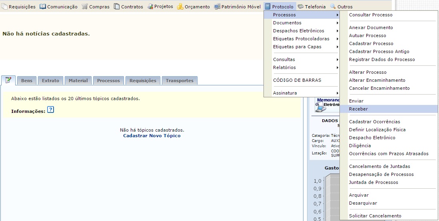Click the Patrimônio Móvel monitor icon

pos(217,7)
